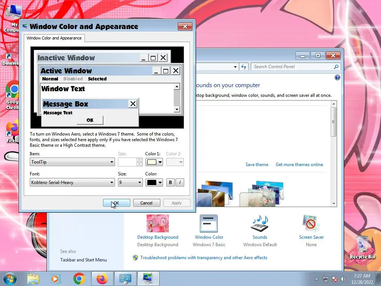Click the Message Box title in preview
The height and width of the screenshot is (286, 381).
coord(65,104)
